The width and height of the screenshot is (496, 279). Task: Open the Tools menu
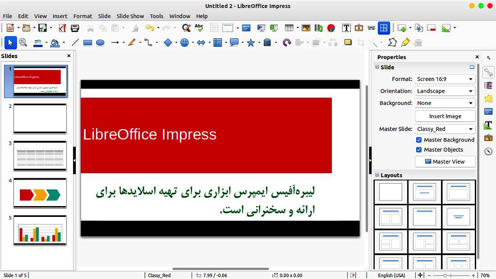pos(156,16)
